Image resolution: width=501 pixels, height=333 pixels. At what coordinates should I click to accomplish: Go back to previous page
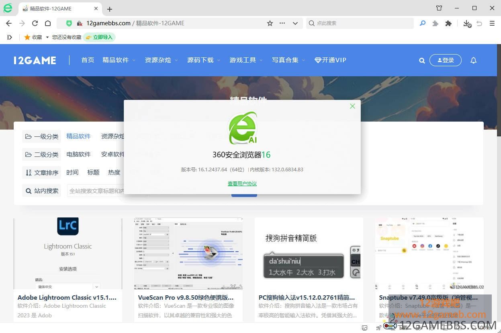[9, 23]
